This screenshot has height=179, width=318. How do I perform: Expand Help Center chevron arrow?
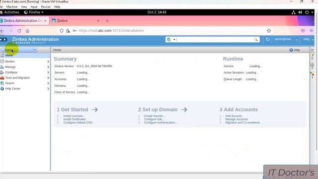click(48, 89)
